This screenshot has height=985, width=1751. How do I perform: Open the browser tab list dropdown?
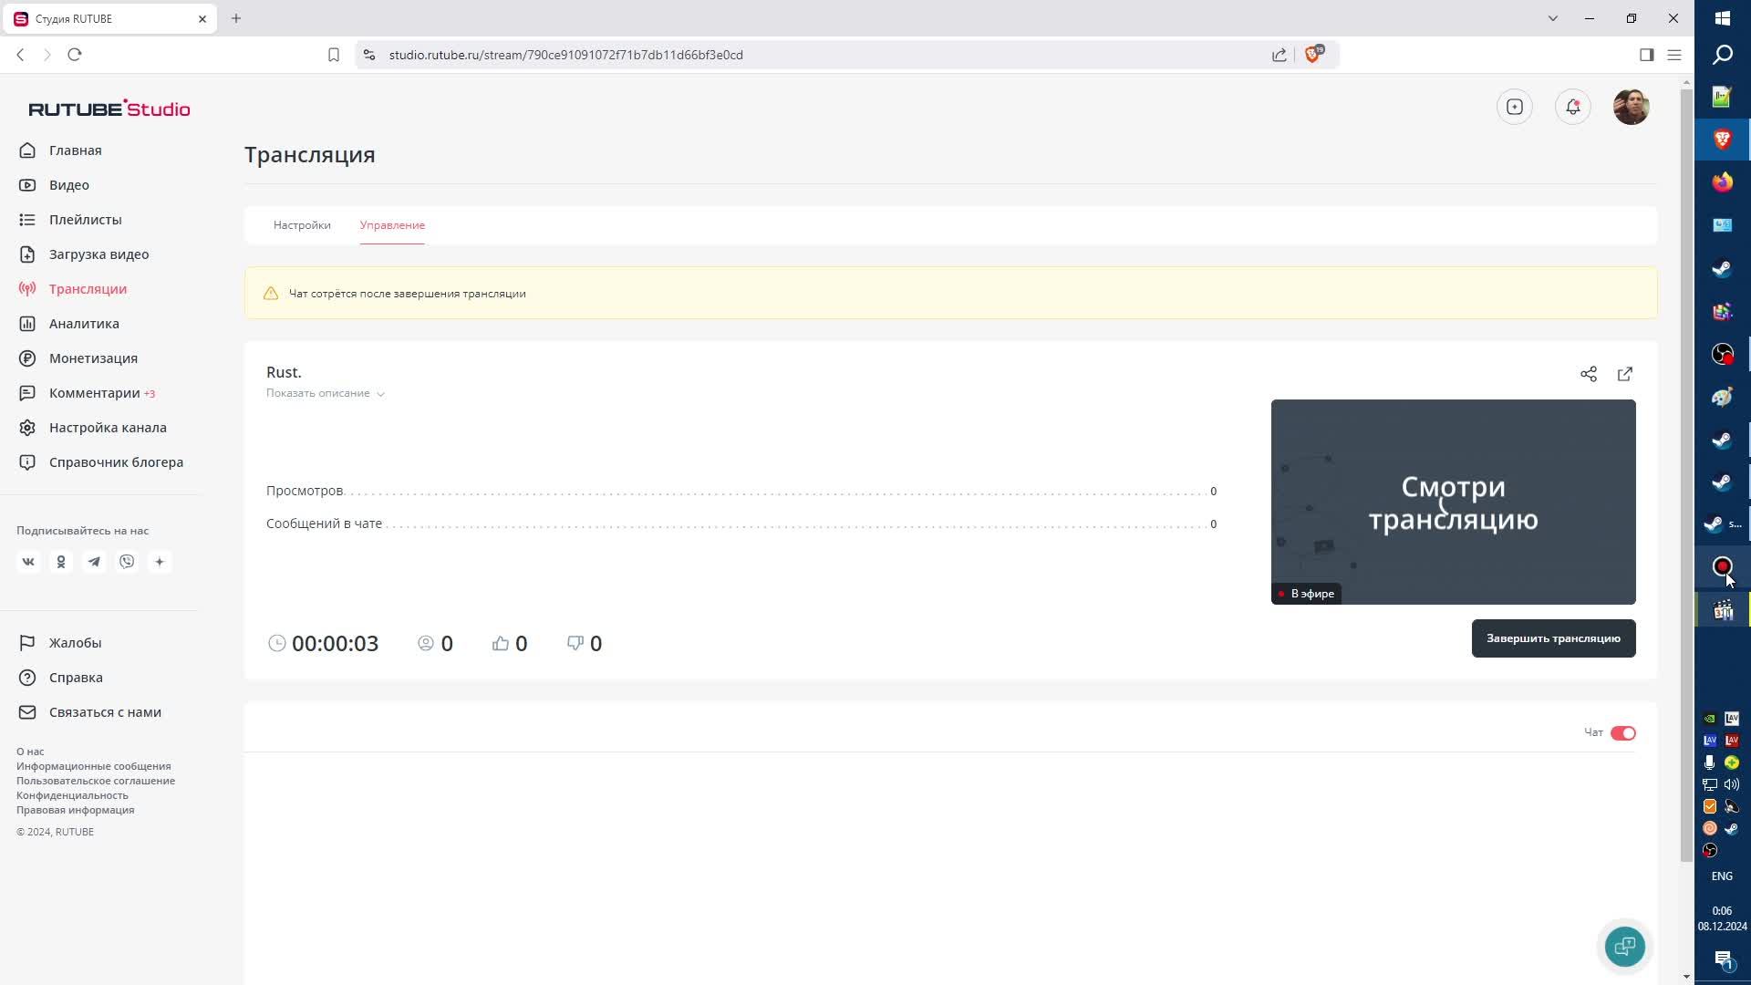[1552, 18]
